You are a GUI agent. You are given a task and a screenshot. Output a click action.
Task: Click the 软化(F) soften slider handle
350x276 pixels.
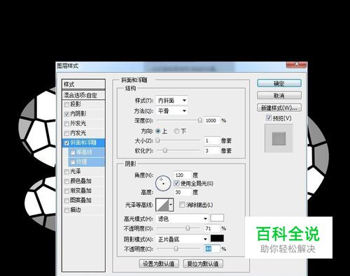click(165, 150)
